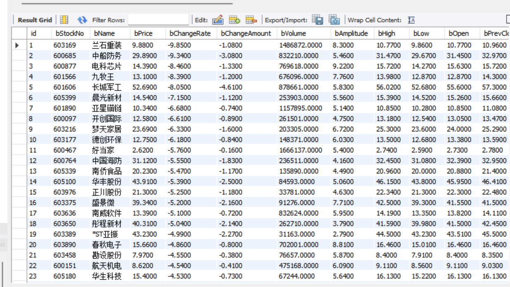The height and width of the screenshot is (287, 510).
Task: Select row marker arrow for row 1
Action: [x=17, y=45]
